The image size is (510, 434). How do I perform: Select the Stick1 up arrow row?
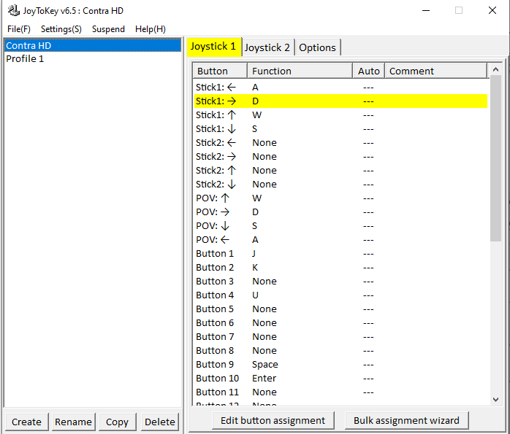[x=340, y=115]
